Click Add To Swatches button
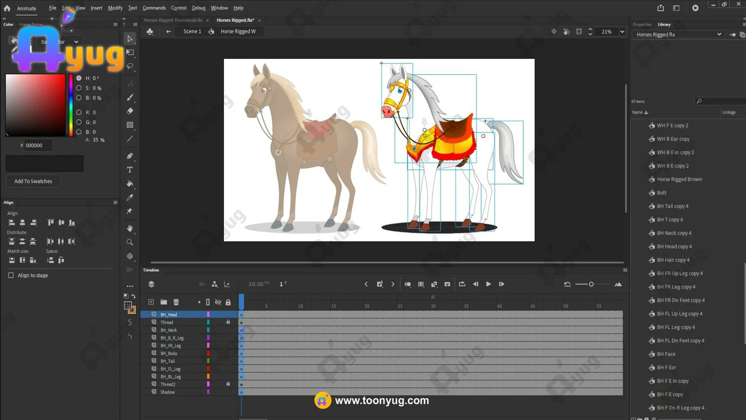 (33, 182)
